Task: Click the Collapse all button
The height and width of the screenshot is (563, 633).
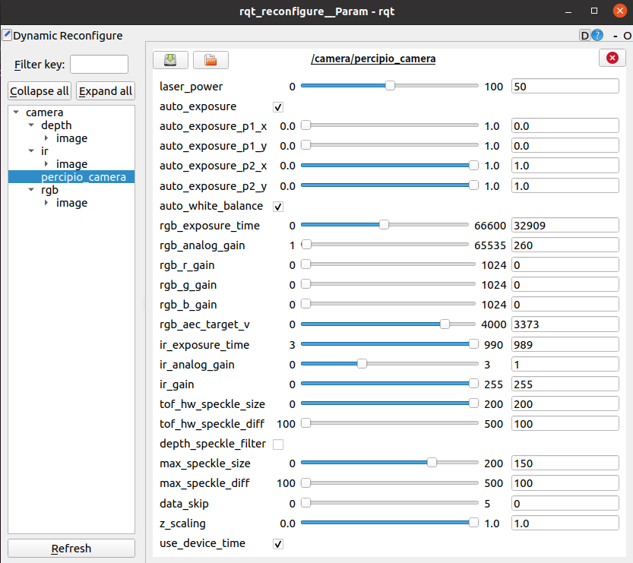Action: pyautogui.click(x=40, y=91)
